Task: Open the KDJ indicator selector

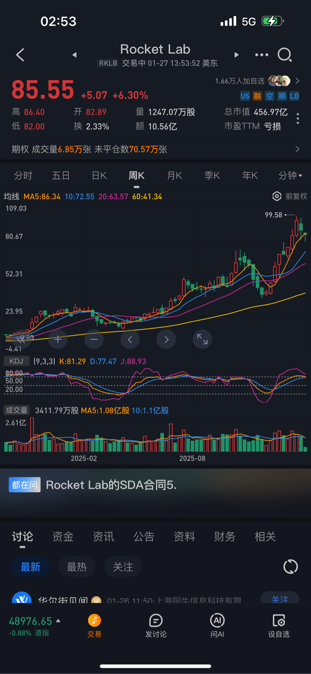Action: (x=16, y=361)
